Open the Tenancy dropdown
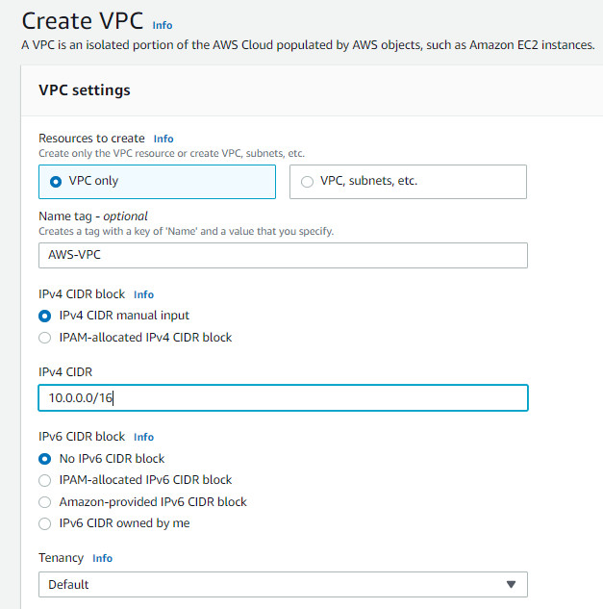Screen dimensions: 603x609 [283, 584]
